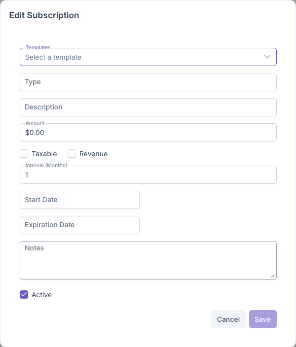Viewport: 296px width, 347px height.
Task: Click the 'Revenue' label text
Action: pos(93,154)
